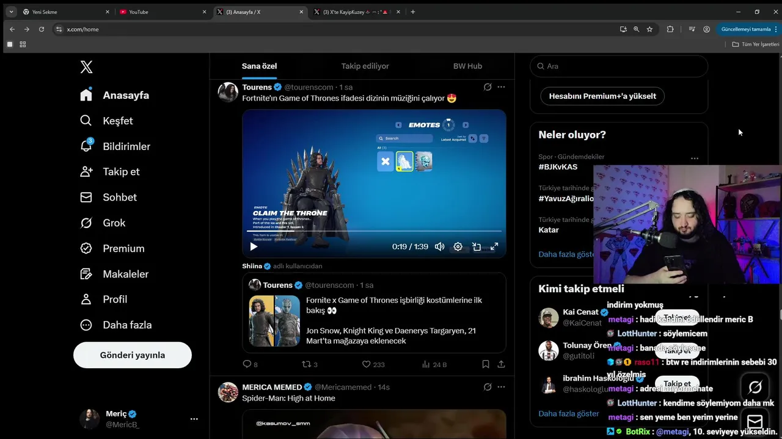
Task: Open Chrome profile icon
Action: click(706, 29)
